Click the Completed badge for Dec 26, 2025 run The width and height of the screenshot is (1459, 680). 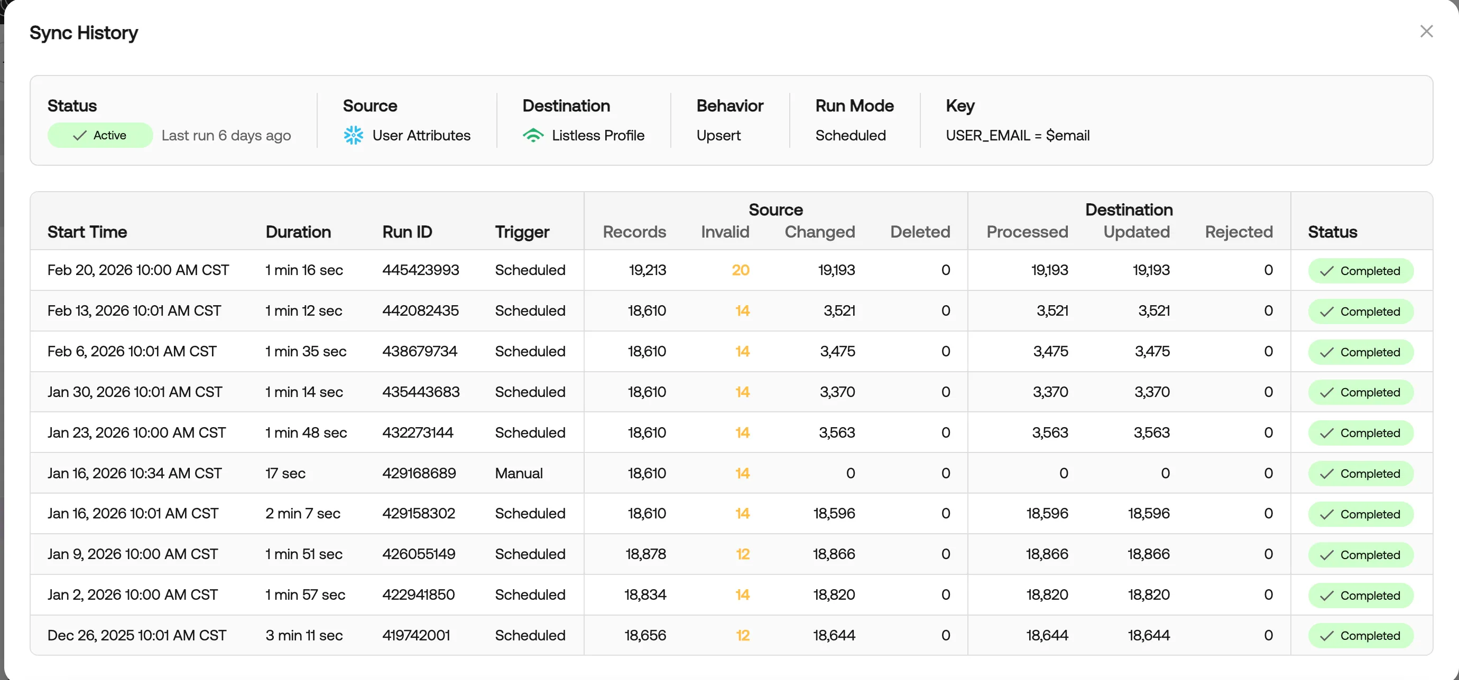1361,636
